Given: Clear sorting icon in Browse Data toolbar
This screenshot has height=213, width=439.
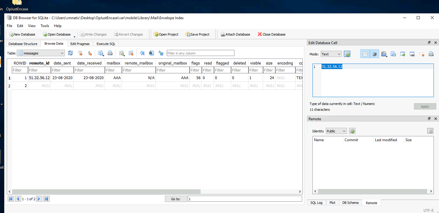Looking at the screenshot, I should point(90,53).
